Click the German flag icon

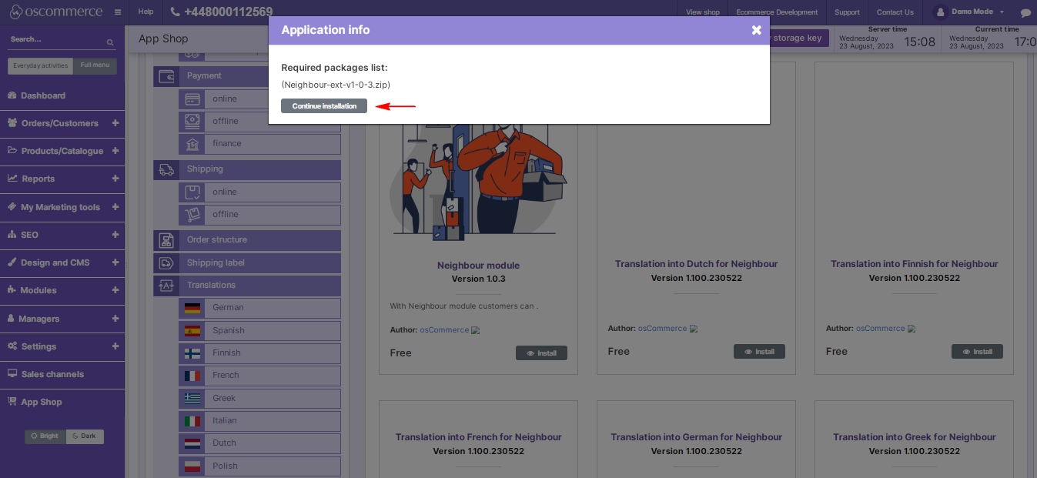(x=192, y=308)
